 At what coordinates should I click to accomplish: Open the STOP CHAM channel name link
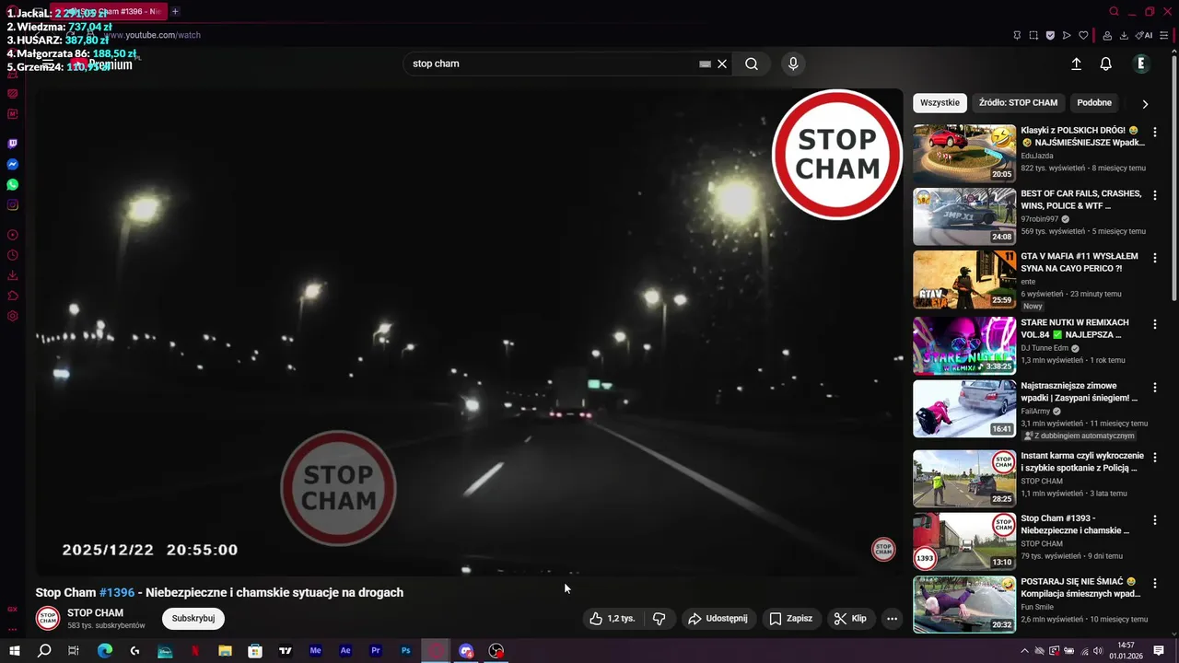pos(95,612)
